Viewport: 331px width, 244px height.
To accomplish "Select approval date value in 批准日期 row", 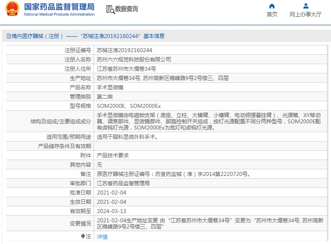I will (x=112, y=193).
